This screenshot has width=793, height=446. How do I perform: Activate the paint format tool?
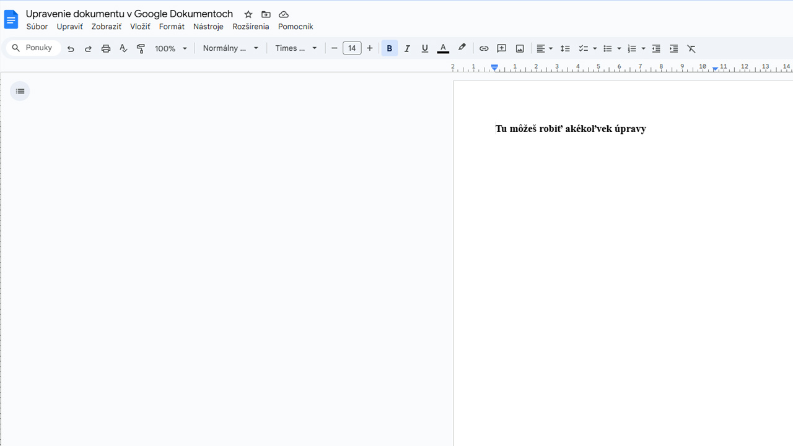(141, 48)
